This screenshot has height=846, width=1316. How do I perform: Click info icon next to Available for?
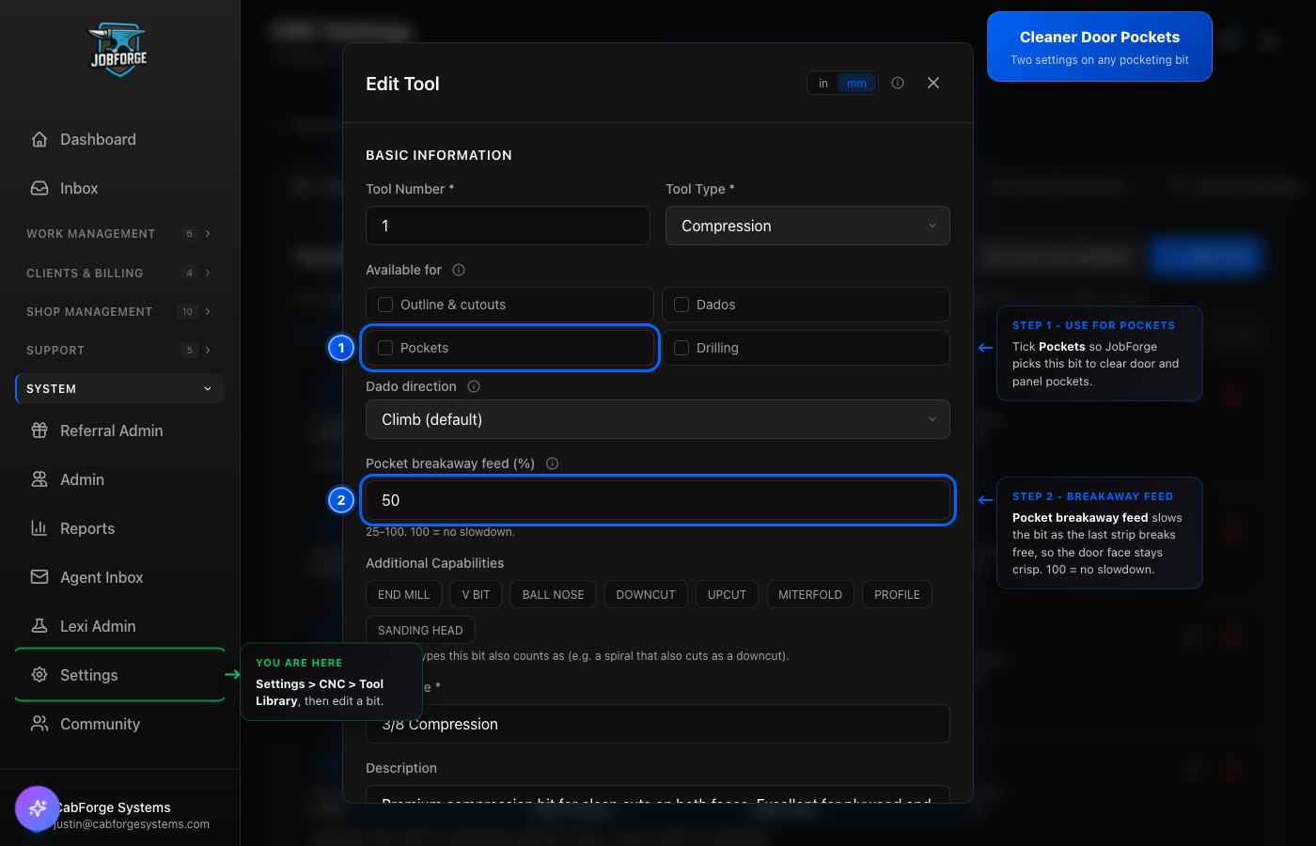459,270
